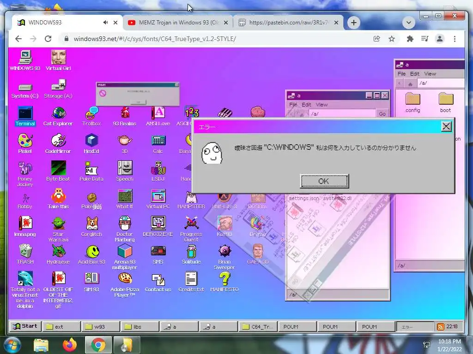Open Piskel pixel editor icon

[x=25, y=144]
